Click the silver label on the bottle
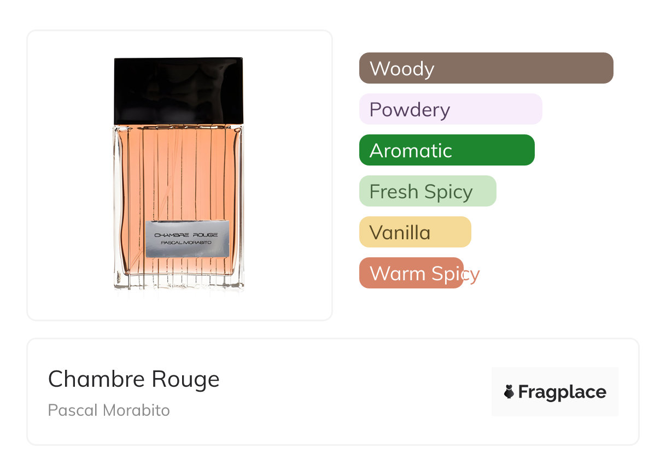Image resolution: width=666 pixels, height=472 pixels. coord(187,239)
